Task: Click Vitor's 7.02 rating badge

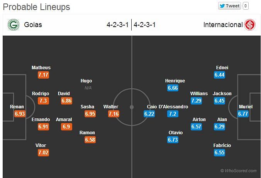Action: (x=43, y=152)
